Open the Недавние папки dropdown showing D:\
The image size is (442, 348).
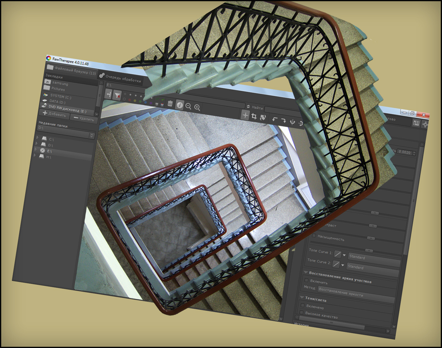[65, 132]
